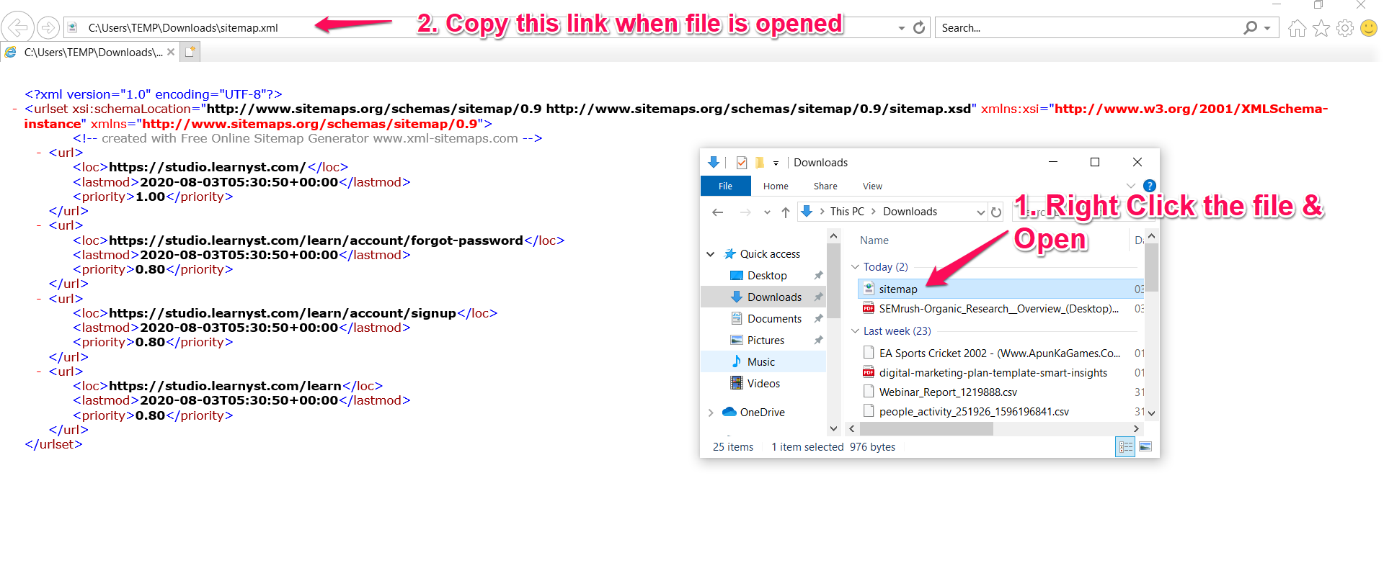Viewport: 1384px width, 563px height.
Task: Open Explorer address path history dropdown
Action: coord(980,212)
